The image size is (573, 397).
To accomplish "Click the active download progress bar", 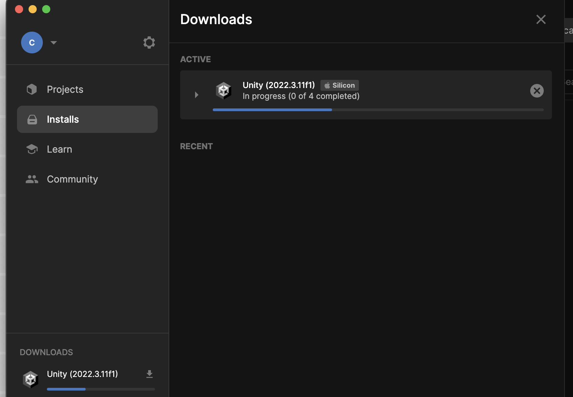I will 378,110.
